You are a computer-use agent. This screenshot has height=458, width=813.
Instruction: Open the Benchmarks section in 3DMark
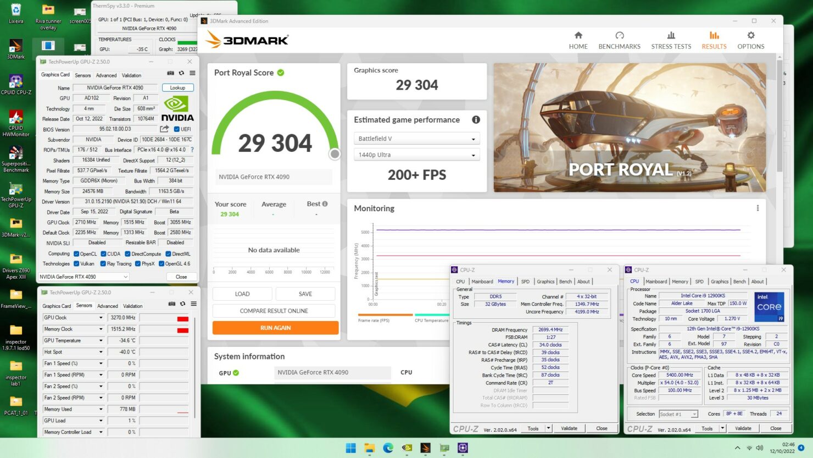coord(620,41)
